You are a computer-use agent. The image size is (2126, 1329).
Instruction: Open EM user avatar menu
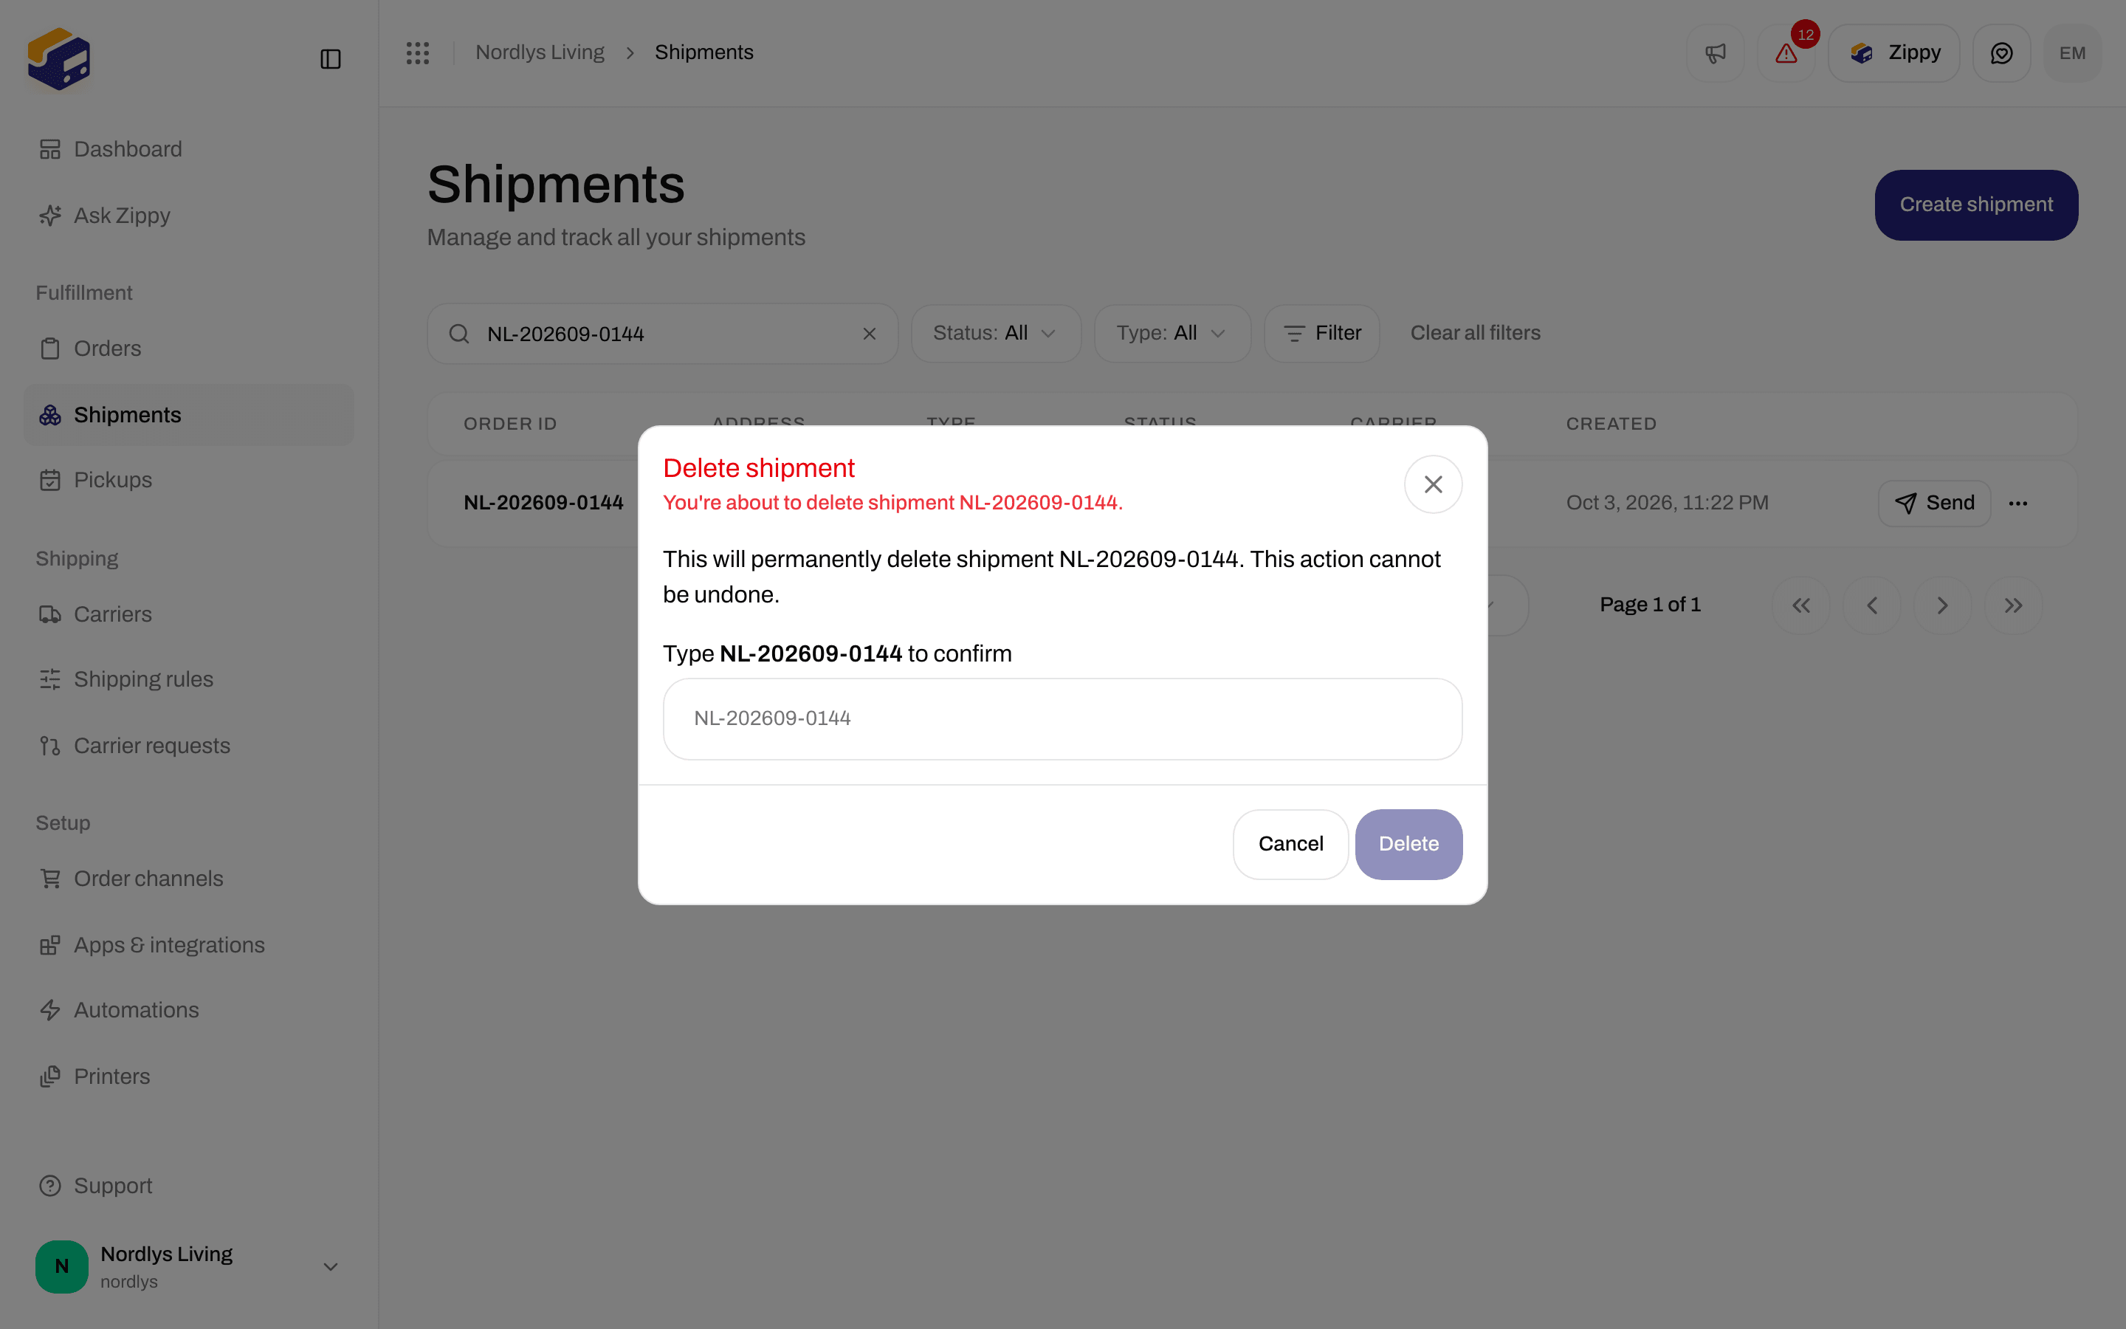[2072, 52]
